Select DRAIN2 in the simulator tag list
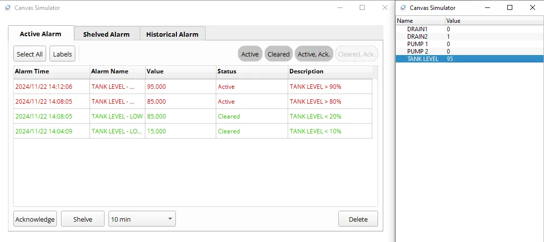 tap(417, 37)
